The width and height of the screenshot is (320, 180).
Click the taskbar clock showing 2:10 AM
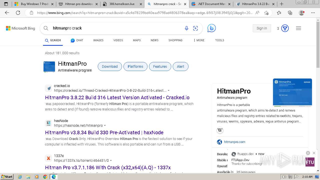click(307, 177)
